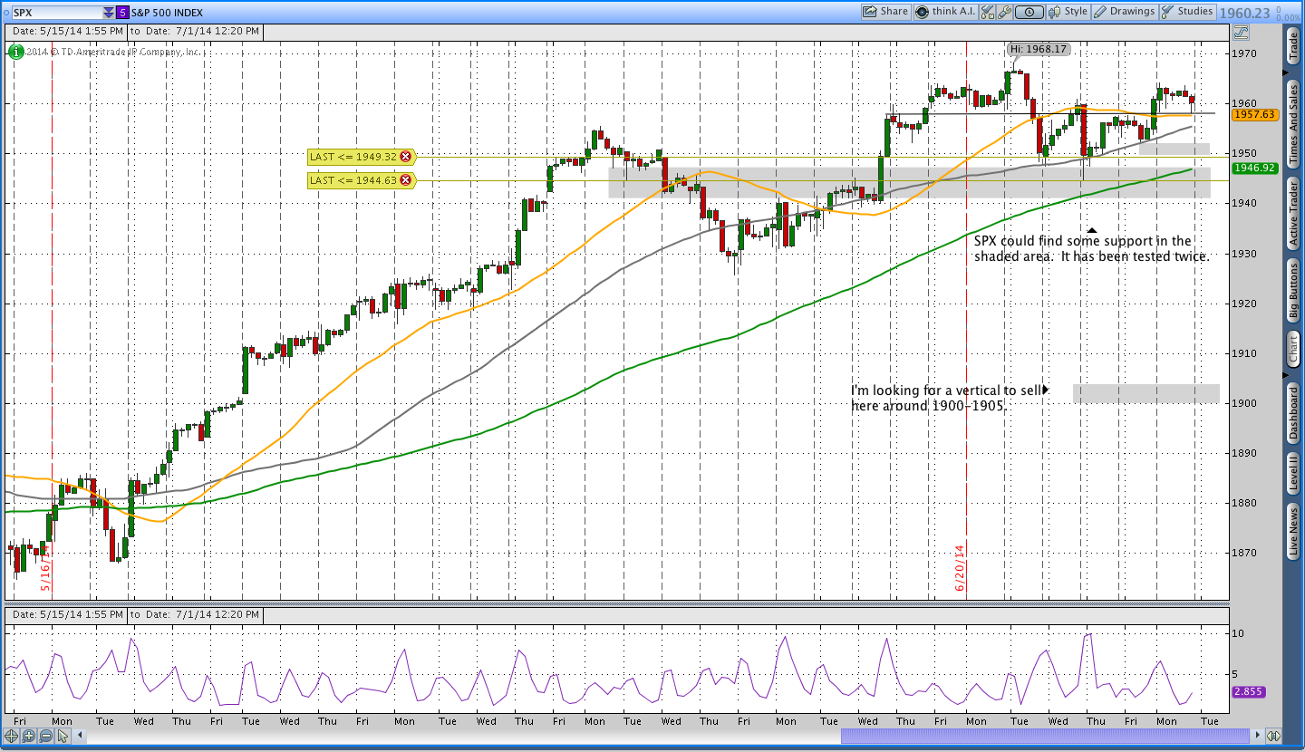Click the purple number 5 color-link icon

pyautogui.click(x=123, y=13)
